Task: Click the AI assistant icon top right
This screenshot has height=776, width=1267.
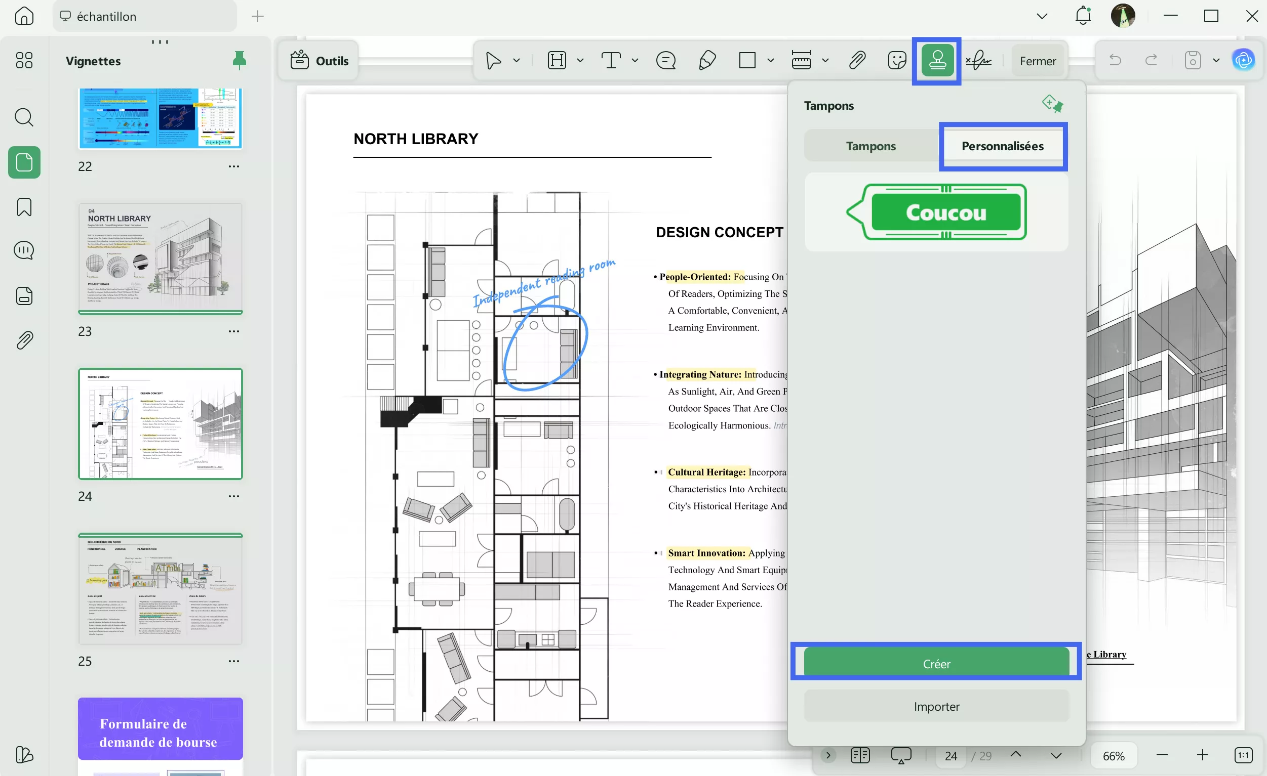Action: coord(1243,61)
